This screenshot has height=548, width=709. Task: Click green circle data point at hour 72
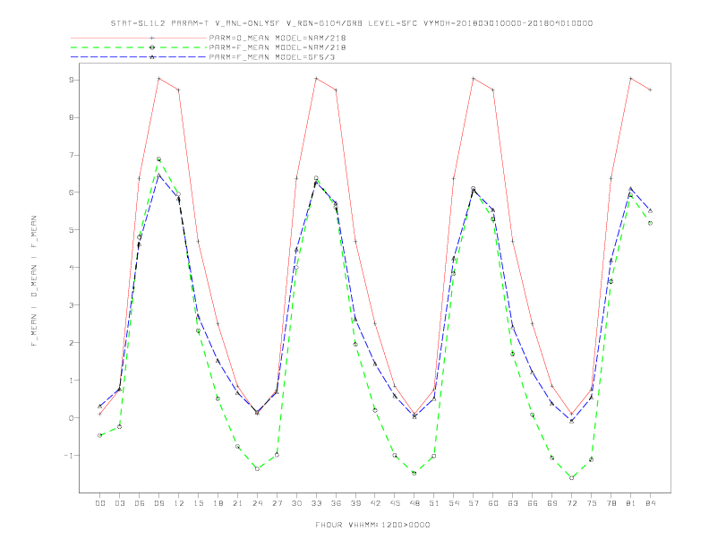click(571, 478)
